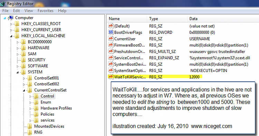Open the View menu

[29, 11]
